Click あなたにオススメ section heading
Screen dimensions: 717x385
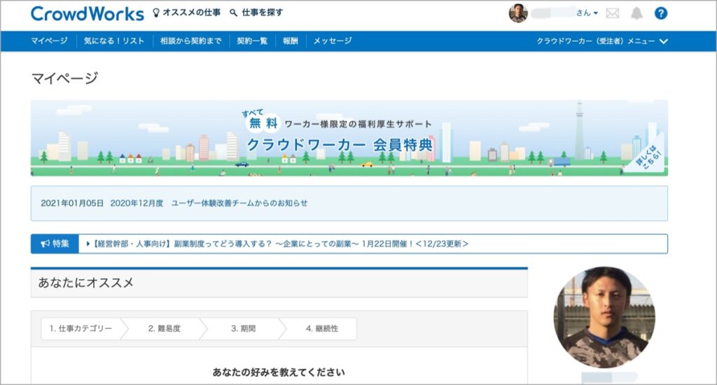pyautogui.click(x=86, y=283)
